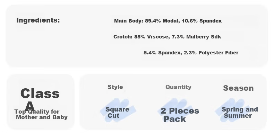Click the Season label
Screen dimensions: 274x133
pos(238,88)
